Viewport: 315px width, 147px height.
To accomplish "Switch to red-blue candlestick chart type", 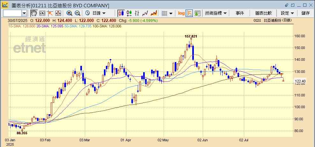I will [121, 13].
